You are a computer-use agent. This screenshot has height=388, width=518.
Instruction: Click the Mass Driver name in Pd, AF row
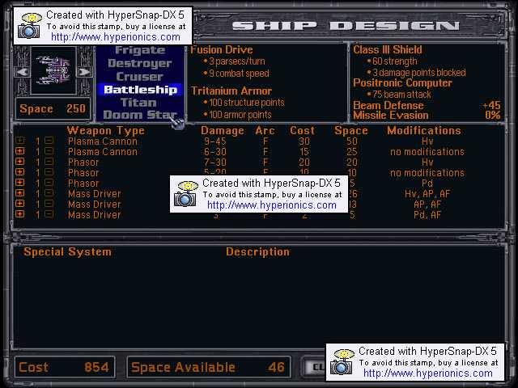[95, 215]
